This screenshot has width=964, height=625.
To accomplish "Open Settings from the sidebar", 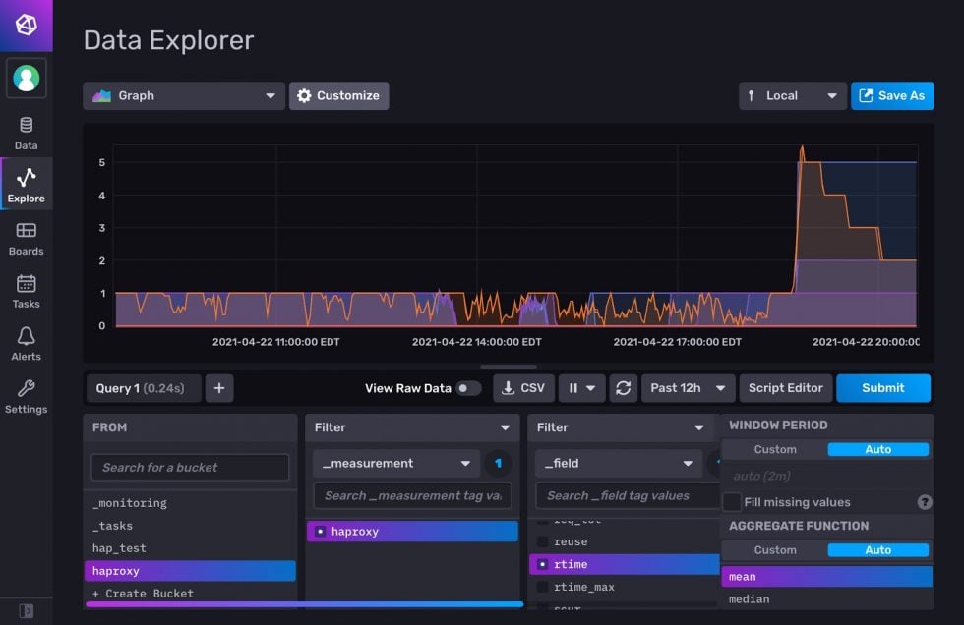I will 26,393.
